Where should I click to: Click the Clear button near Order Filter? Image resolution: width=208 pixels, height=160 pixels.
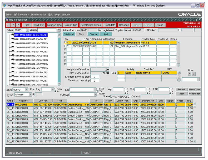click(181, 93)
